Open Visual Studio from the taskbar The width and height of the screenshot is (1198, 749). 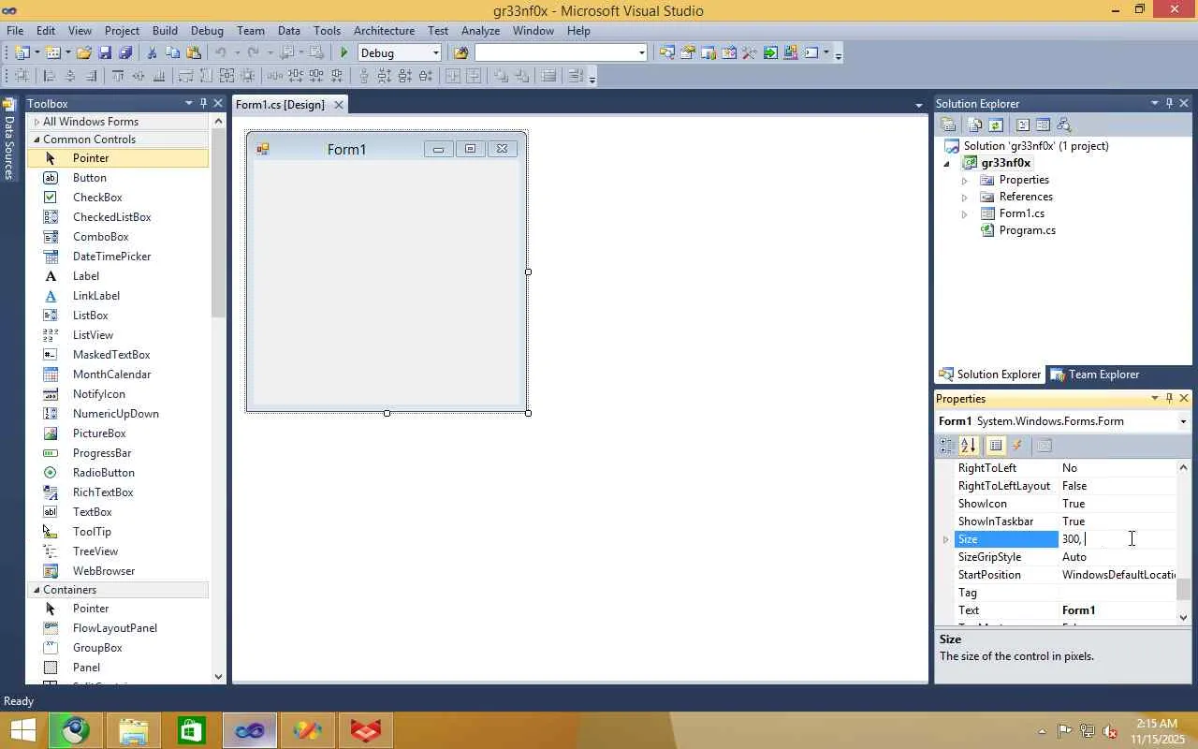click(250, 730)
